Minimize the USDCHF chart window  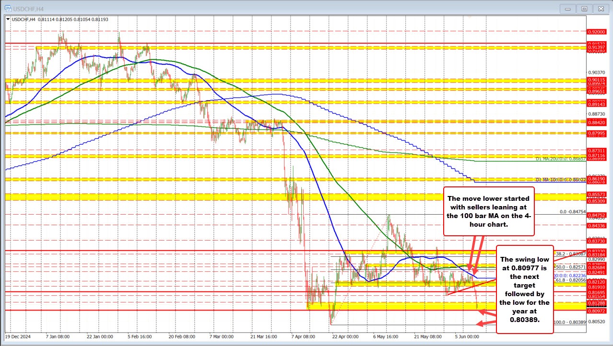(567, 8)
